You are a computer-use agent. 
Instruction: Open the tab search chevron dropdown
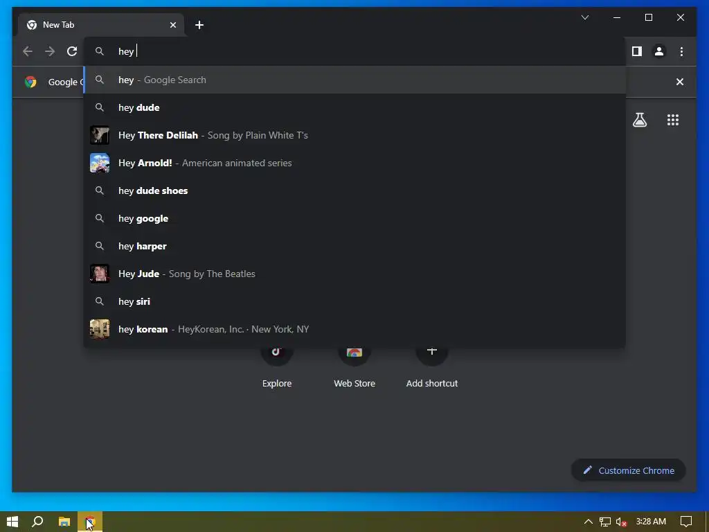584,17
